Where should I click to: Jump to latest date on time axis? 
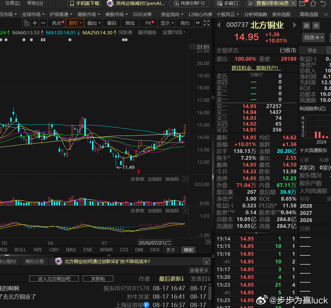208,242
